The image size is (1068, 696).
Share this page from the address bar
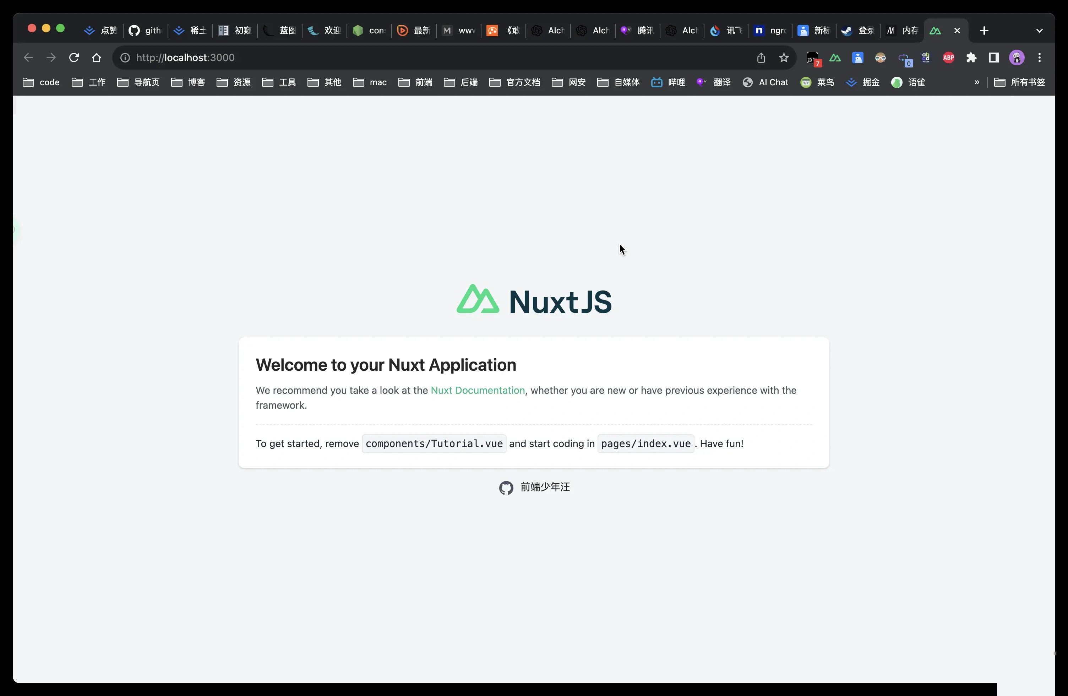coord(761,58)
